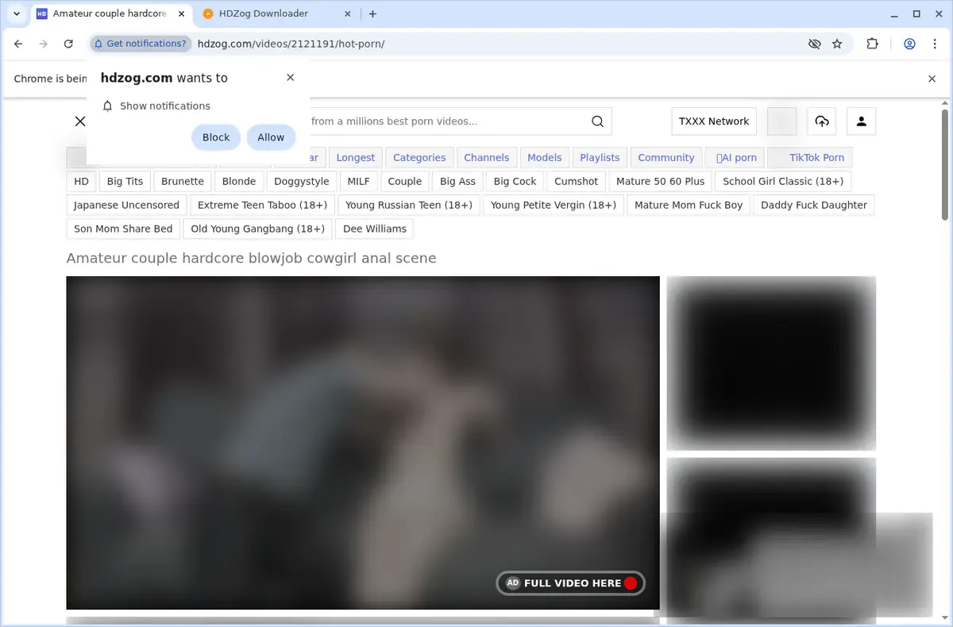953x627 pixels.
Task: Open the Channels menu item
Action: click(x=487, y=157)
